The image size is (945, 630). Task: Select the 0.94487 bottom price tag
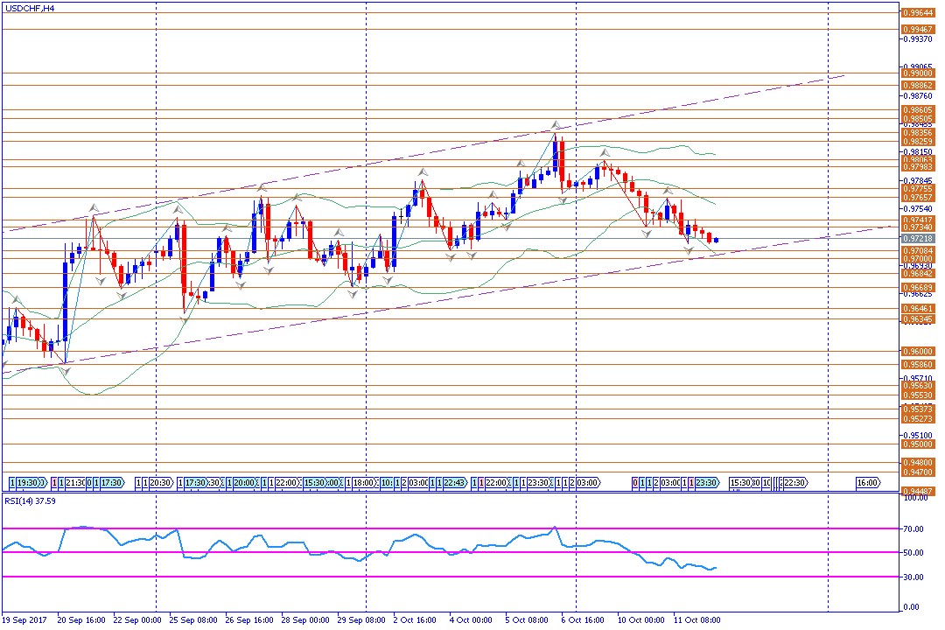pyautogui.click(x=917, y=491)
